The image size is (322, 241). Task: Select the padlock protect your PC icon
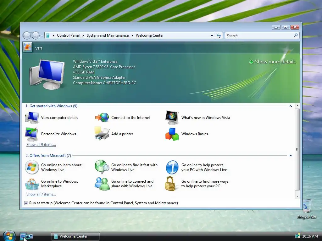(x=170, y=184)
